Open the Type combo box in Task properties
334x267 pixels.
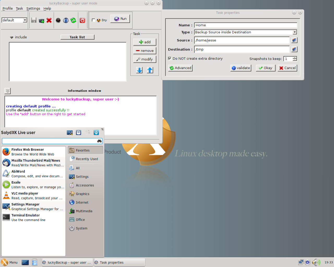246,32
